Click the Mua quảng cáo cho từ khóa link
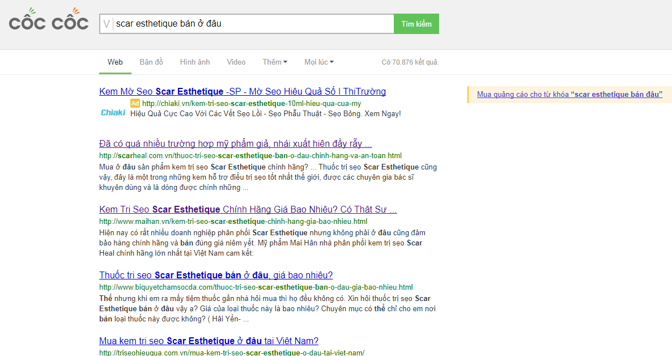672x356 pixels. point(569,95)
